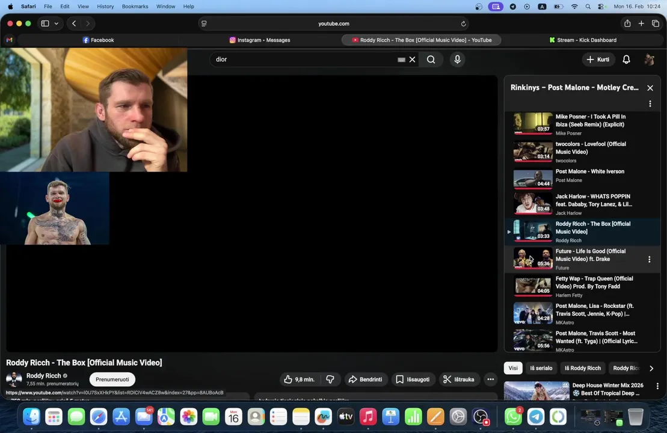Open Bookmarks menu

click(135, 7)
